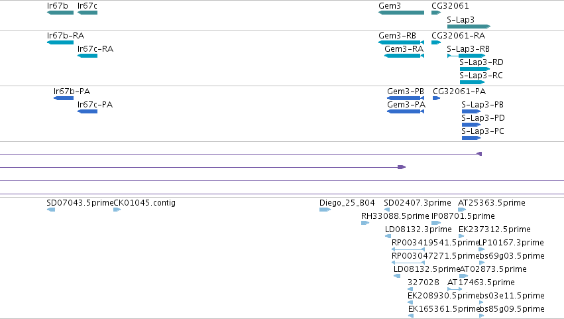The width and height of the screenshot is (564, 319).
Task: Select the AT17463.5prime spliced feature
Action: click(x=455, y=289)
